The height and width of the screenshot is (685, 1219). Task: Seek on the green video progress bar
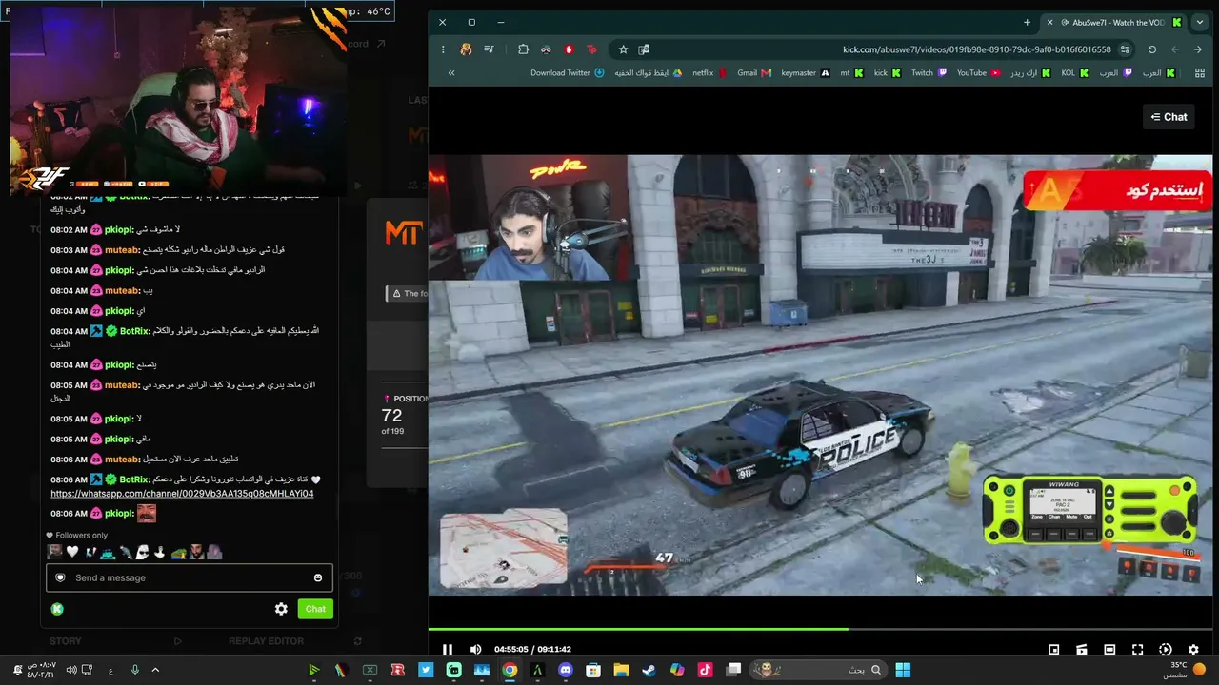coord(820,629)
